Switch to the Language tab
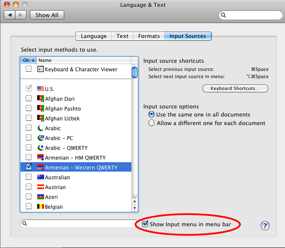 pos(93,36)
